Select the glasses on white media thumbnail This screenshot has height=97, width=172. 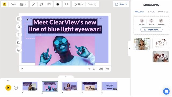(161, 43)
